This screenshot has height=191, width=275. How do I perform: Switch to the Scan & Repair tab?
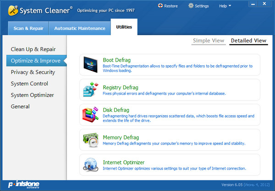tap(28, 28)
